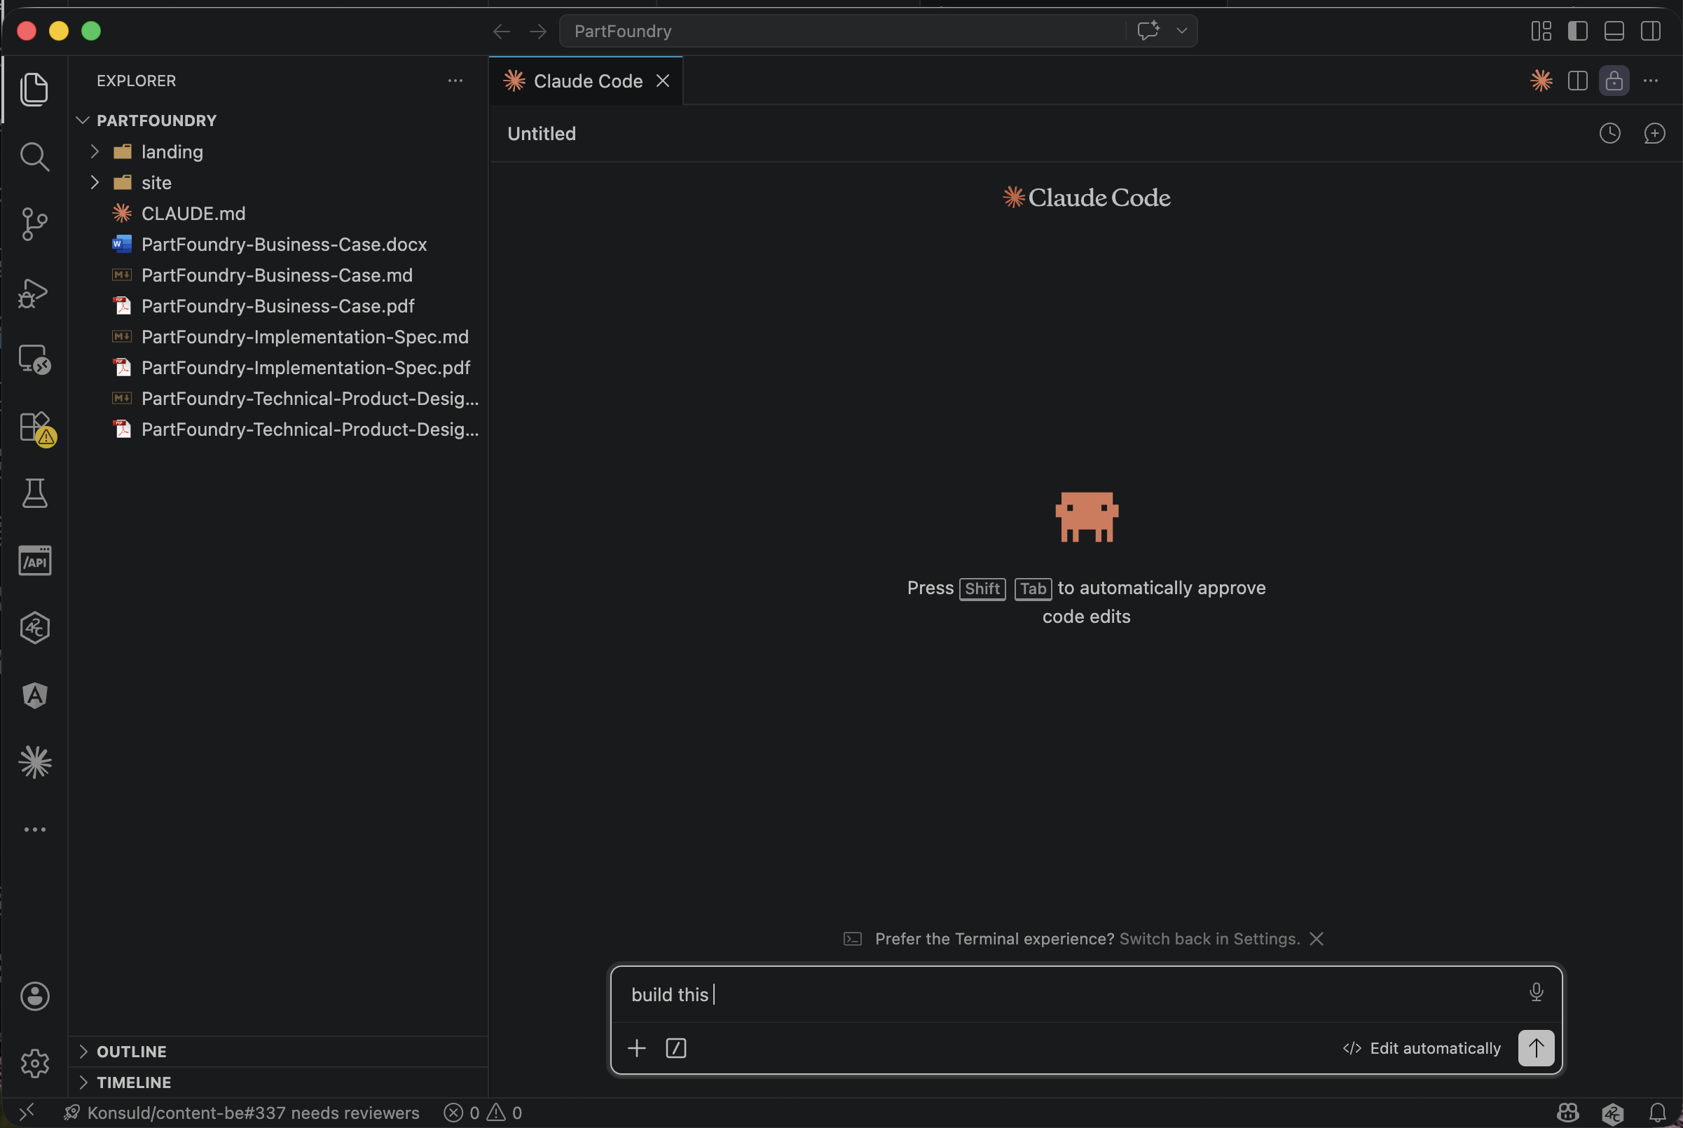Viewport: 1683px width, 1128px height.
Task: Start a new Claude conversation
Action: 1654,133
